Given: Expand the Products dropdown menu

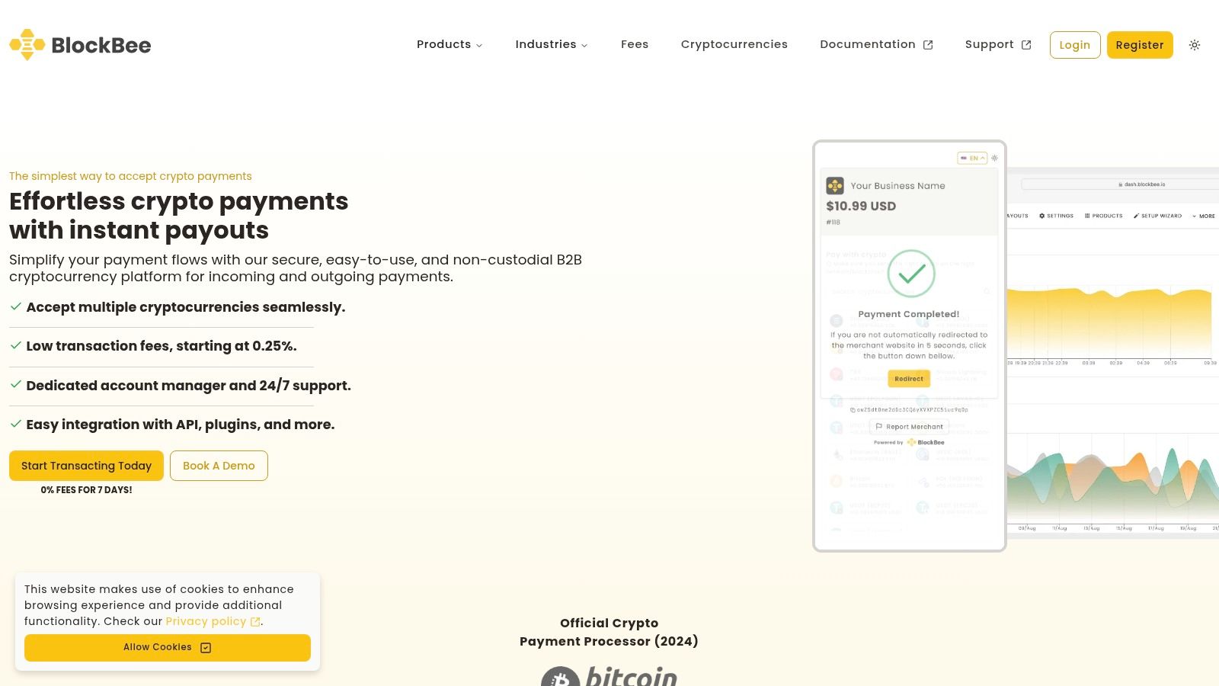Looking at the screenshot, I should (450, 44).
